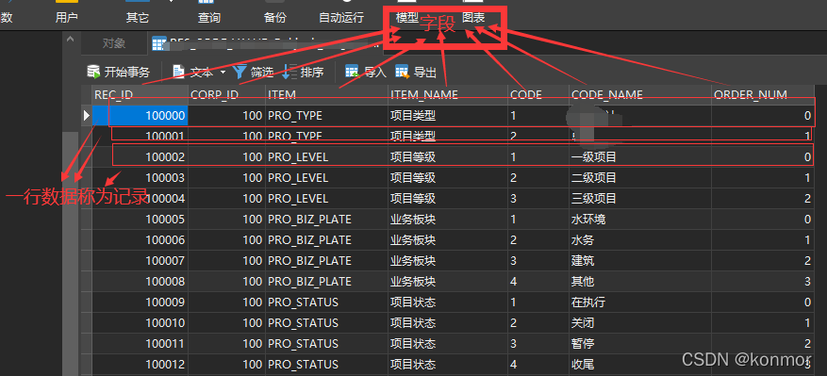Select the 水务 CODE_NAME cell
827x376 pixels.
point(640,240)
